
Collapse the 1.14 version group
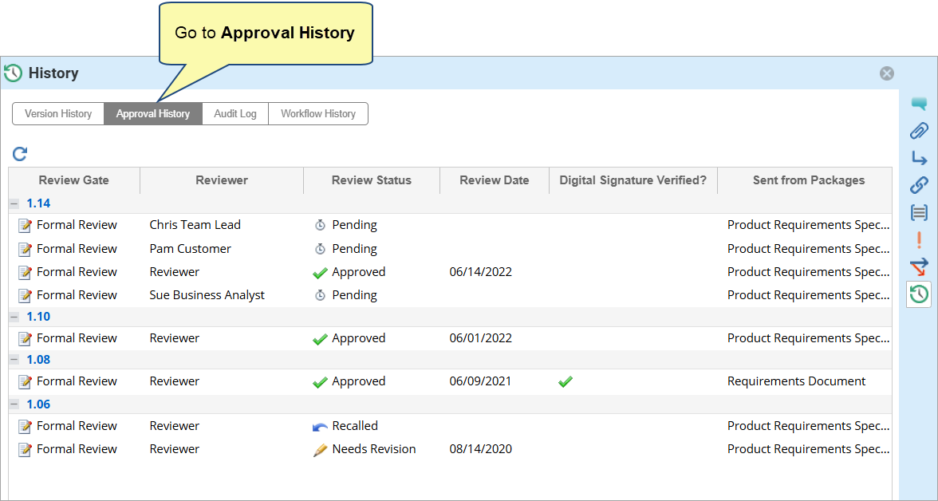(14, 203)
